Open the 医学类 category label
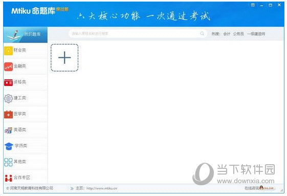Viewport: 287px width, 196px height. coord(20,114)
